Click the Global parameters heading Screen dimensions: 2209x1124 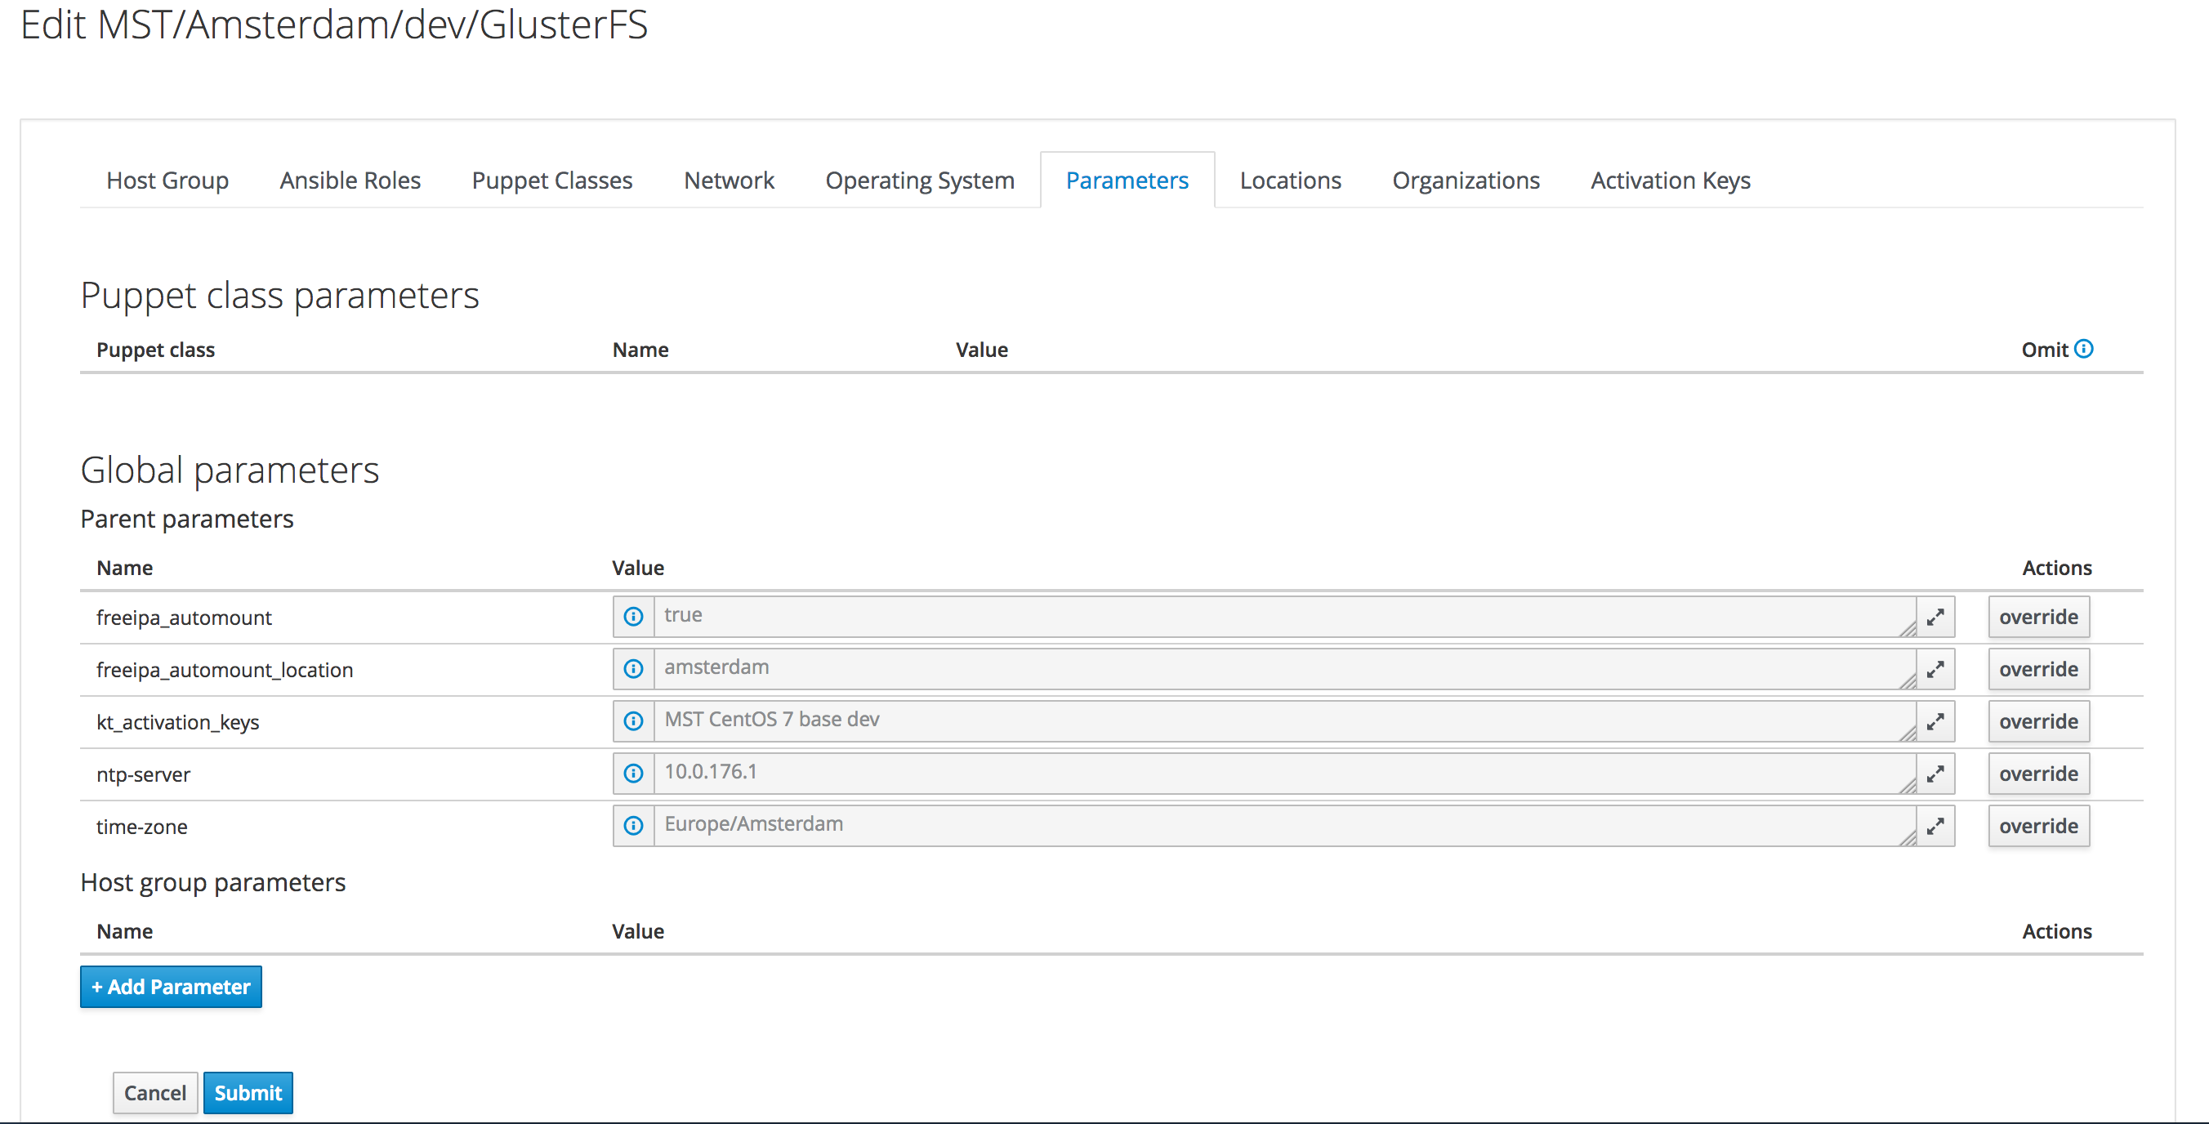(x=230, y=470)
